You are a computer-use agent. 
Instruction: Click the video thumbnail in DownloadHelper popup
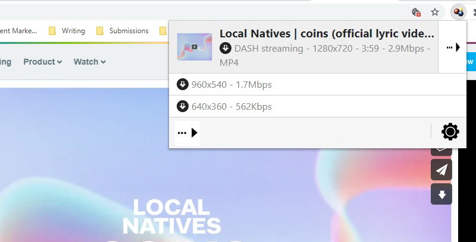[x=195, y=46]
